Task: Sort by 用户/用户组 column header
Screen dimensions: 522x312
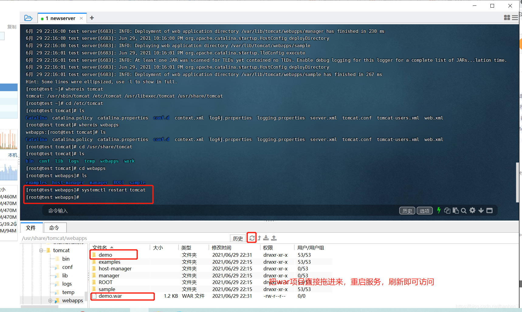Action: click(313, 248)
